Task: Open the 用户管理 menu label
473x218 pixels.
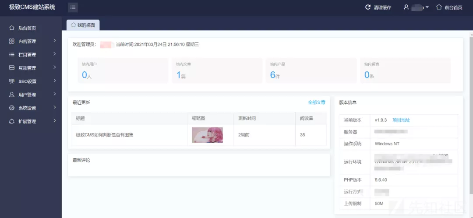Action: [x=27, y=95]
